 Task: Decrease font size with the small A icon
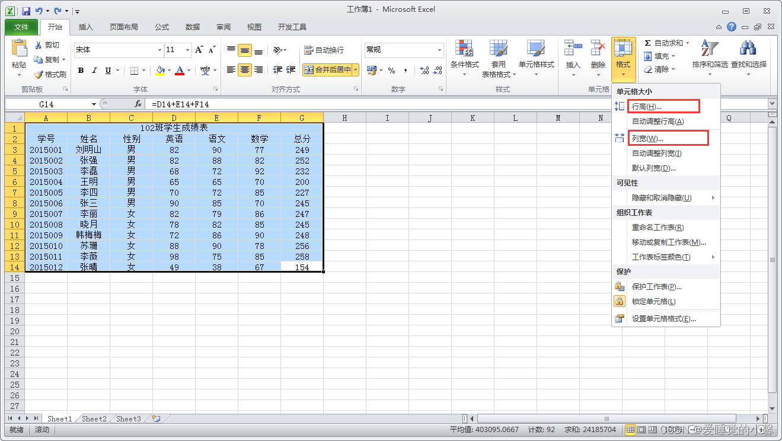tap(213, 50)
